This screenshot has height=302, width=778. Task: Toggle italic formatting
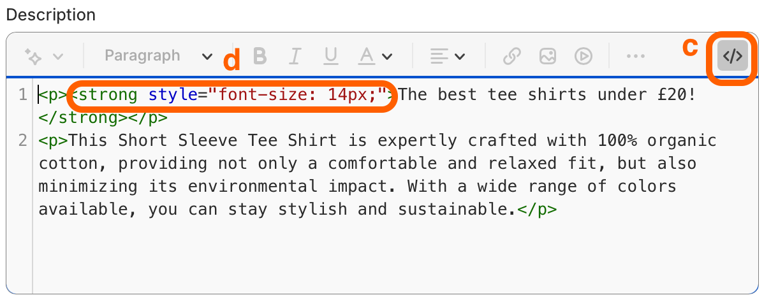[x=295, y=57]
